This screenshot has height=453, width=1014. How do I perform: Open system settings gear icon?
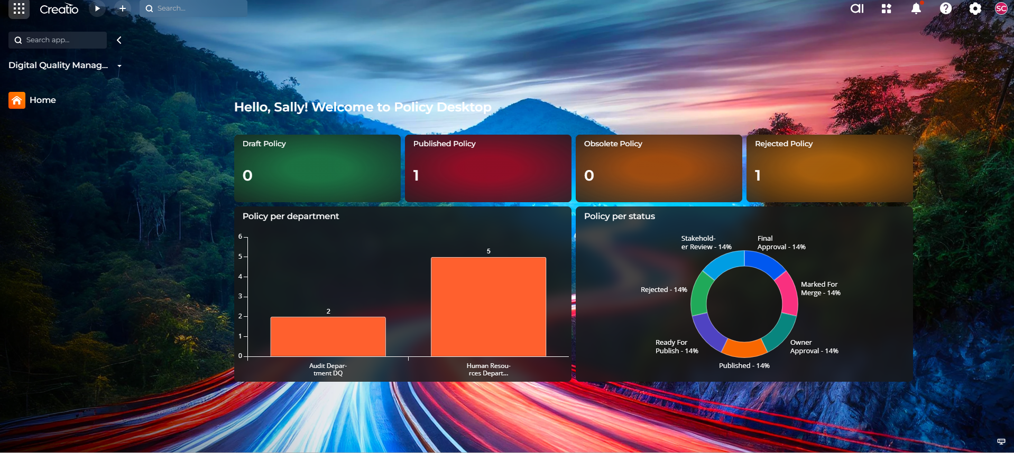975,8
